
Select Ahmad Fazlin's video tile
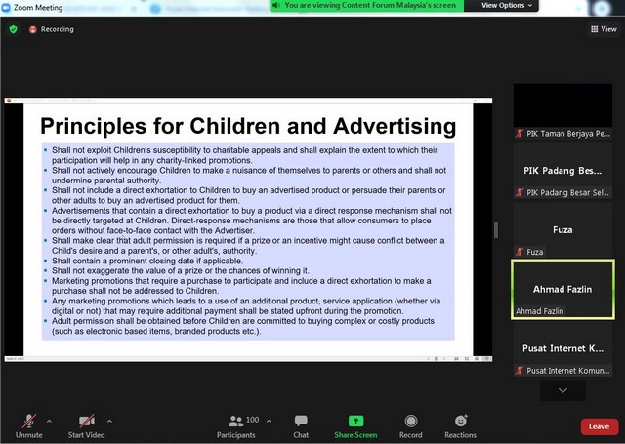[562, 289]
